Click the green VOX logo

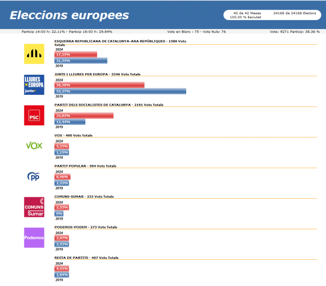(34, 145)
